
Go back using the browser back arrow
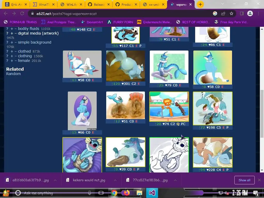coord(6,14)
